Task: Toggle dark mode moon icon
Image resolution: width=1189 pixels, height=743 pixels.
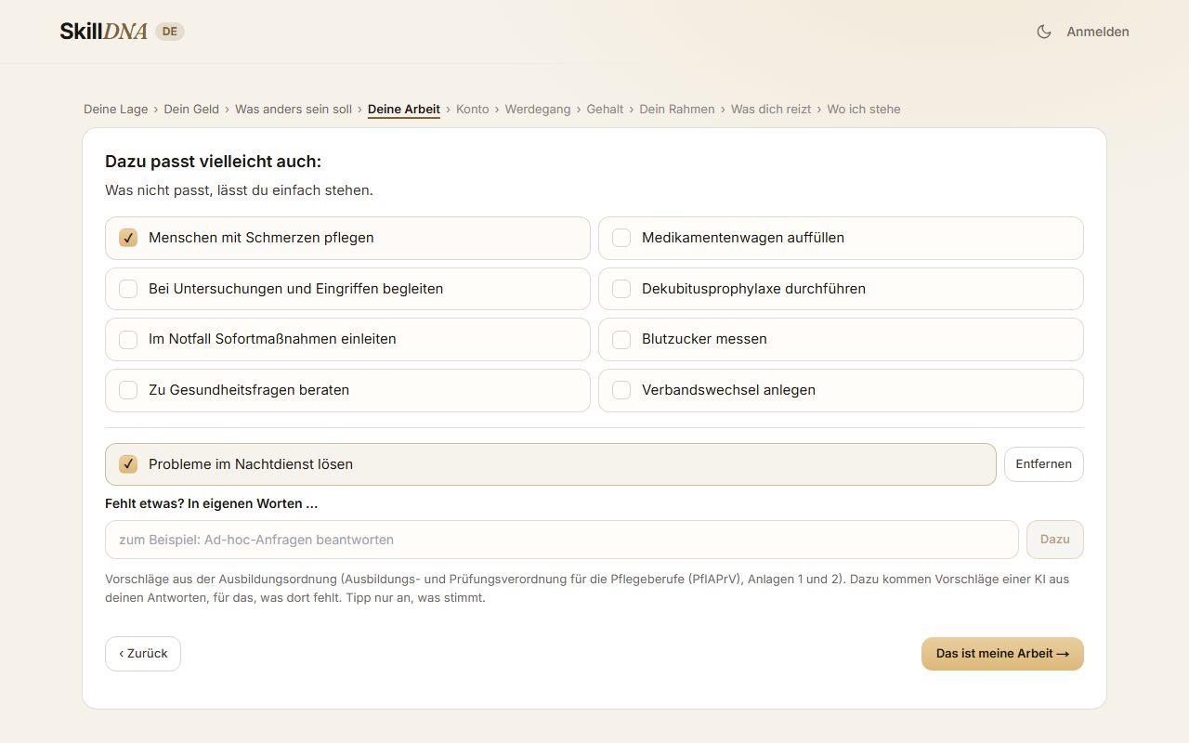Action: [x=1044, y=32]
